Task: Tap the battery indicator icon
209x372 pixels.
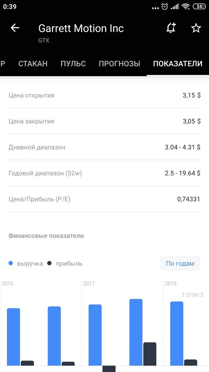Action: click(199, 7)
